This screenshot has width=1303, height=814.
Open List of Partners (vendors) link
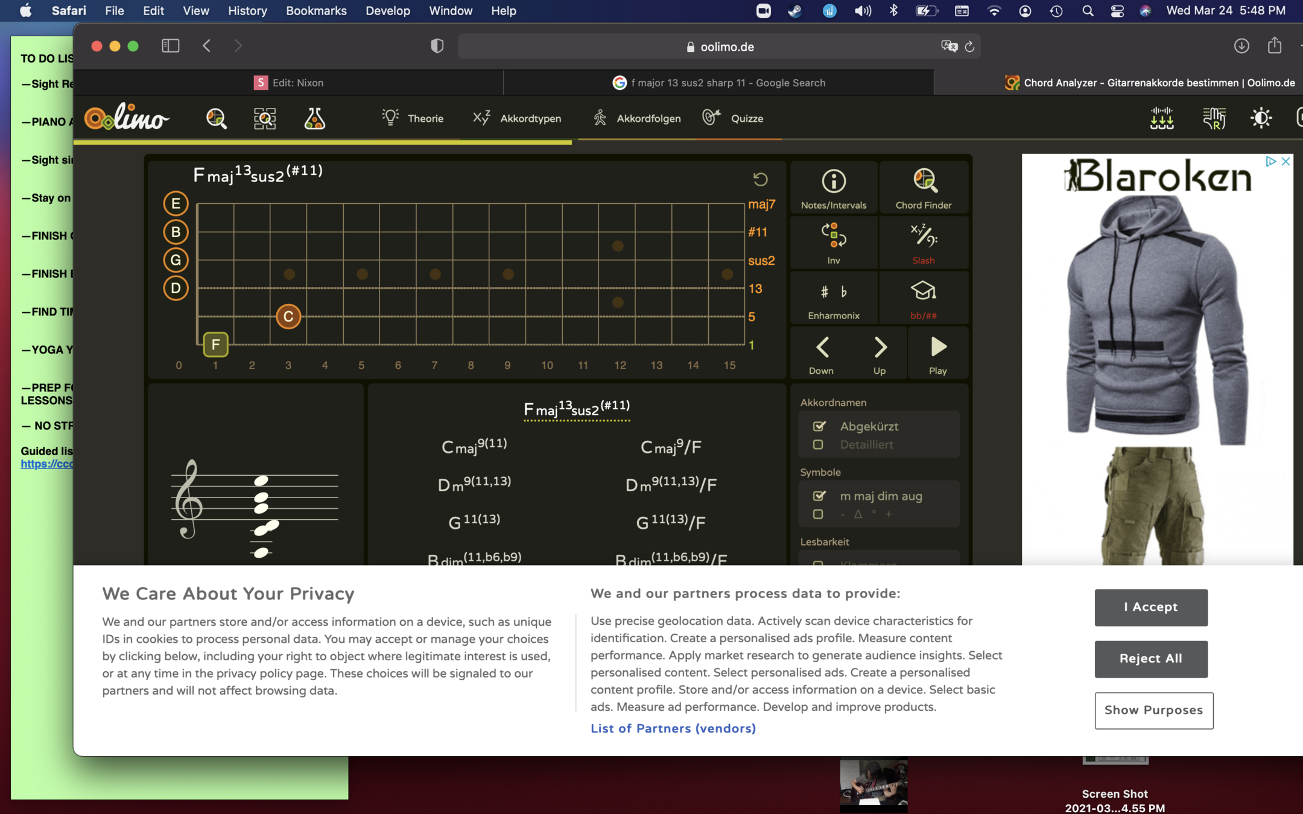673,728
